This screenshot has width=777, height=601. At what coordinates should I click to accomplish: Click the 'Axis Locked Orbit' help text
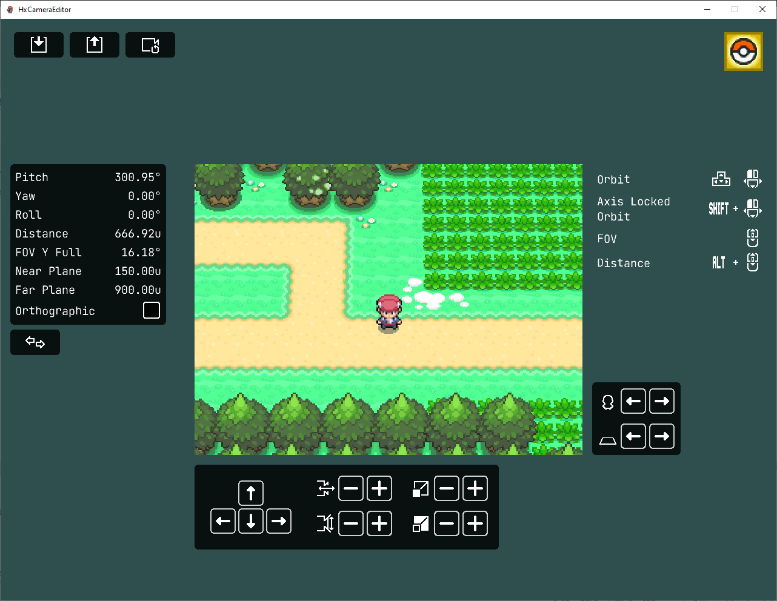[x=633, y=209]
